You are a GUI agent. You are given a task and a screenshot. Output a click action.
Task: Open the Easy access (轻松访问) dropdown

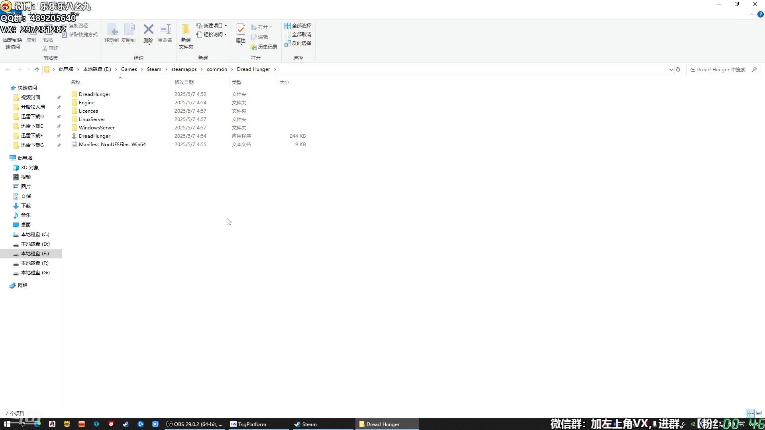click(x=212, y=35)
